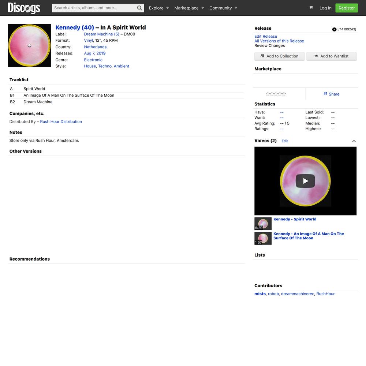The height and width of the screenshot is (366, 366).
Task: Open Edit Release link
Action: (266, 36)
